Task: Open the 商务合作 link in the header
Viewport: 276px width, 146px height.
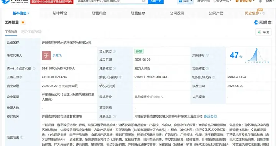Action: (203, 1)
